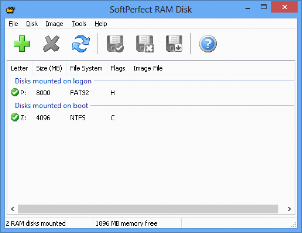Sort by the File System column header
The height and width of the screenshot is (233, 302).
tap(86, 68)
